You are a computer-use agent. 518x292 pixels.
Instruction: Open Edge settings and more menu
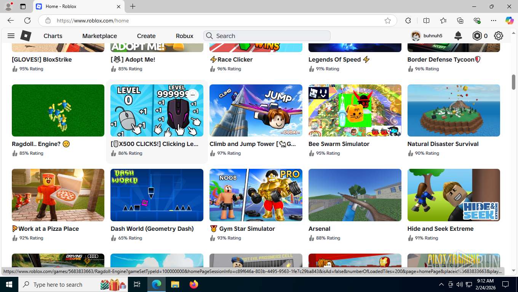[x=494, y=21]
